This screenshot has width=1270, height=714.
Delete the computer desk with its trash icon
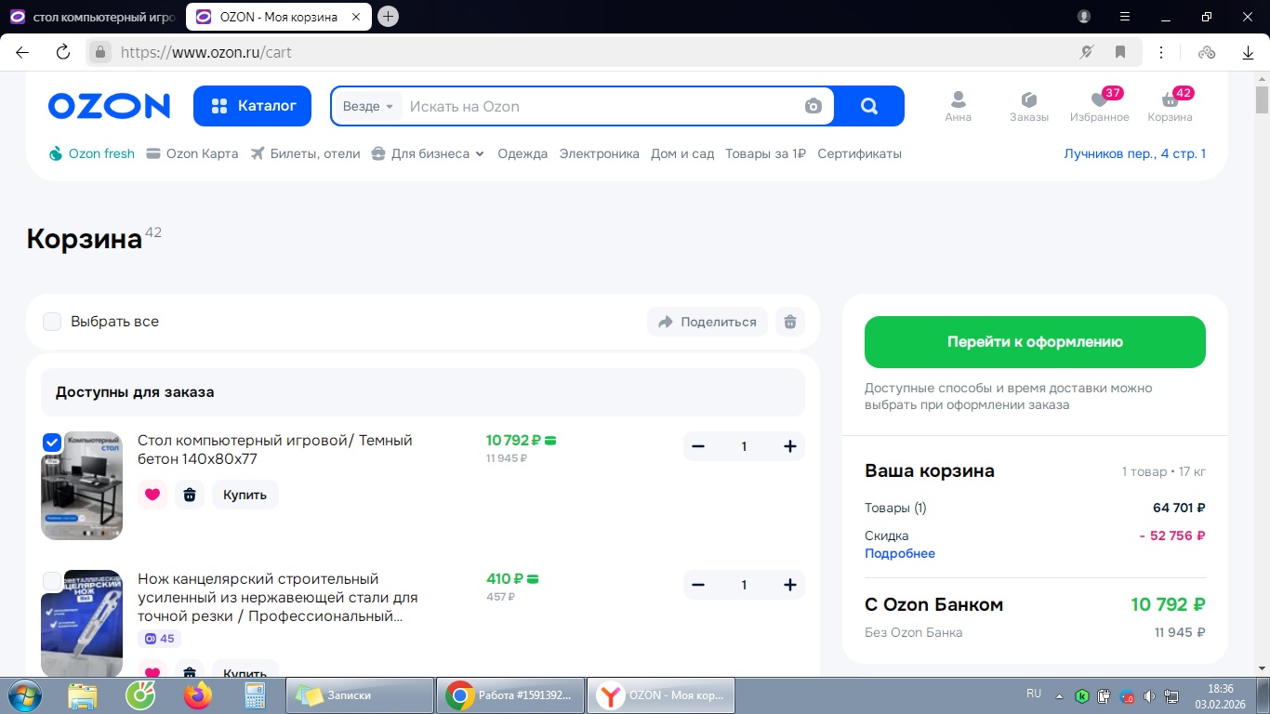coord(190,495)
